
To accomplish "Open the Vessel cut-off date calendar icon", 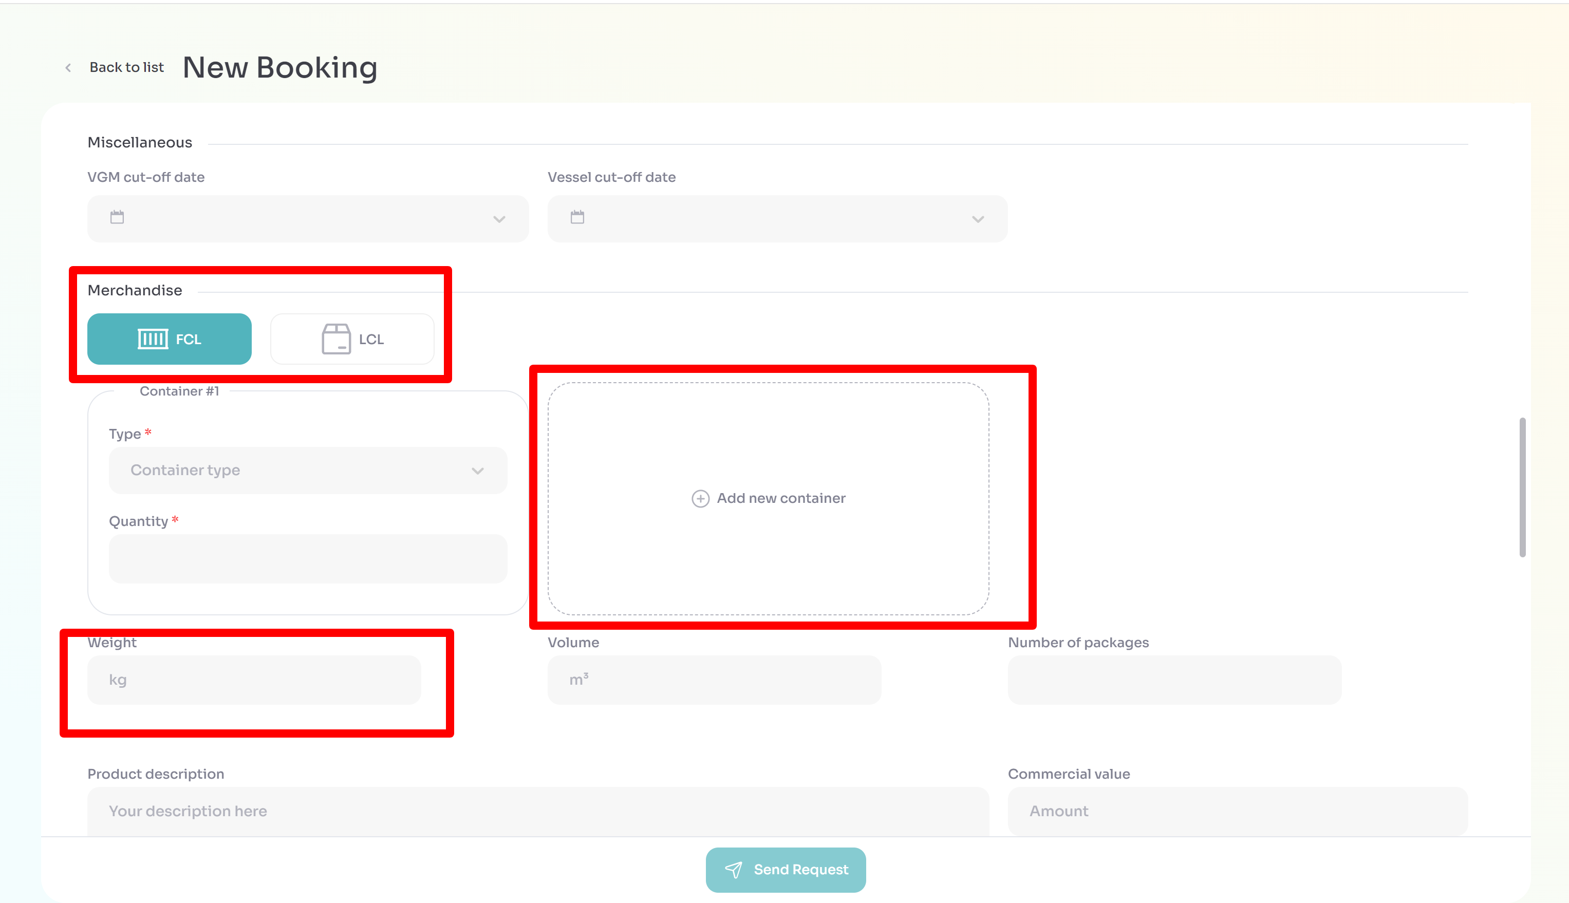I will coord(577,218).
